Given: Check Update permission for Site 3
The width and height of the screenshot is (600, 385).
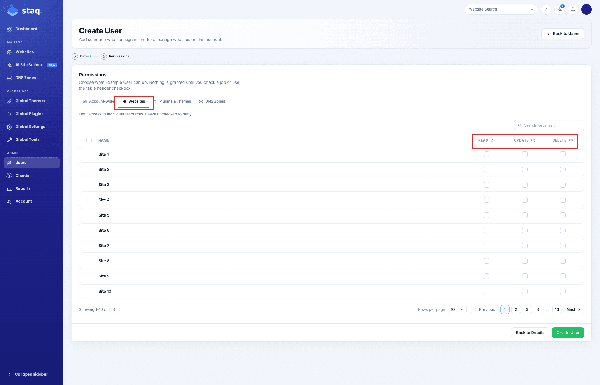Looking at the screenshot, I should tap(525, 185).
